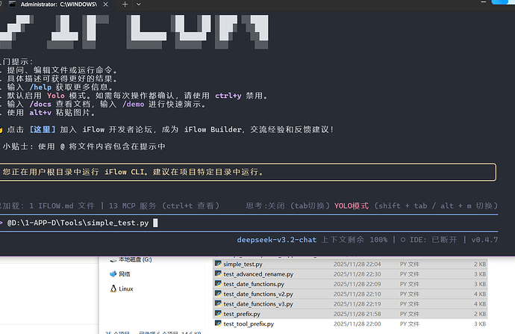Click the deepseek-v3.2-chat model label
The width and height of the screenshot is (515, 334).
[x=277, y=240]
